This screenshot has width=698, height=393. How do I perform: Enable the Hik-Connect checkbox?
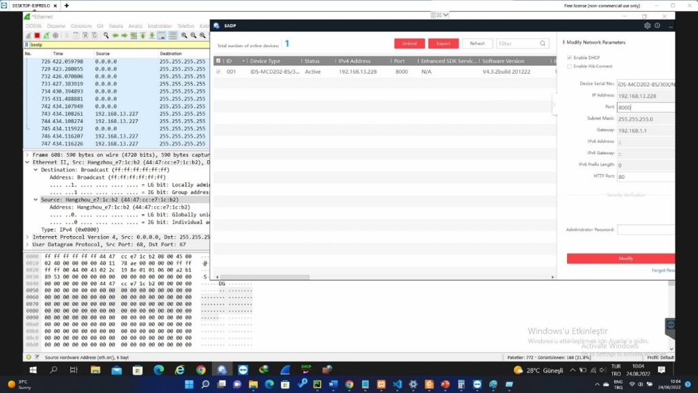[x=570, y=66]
